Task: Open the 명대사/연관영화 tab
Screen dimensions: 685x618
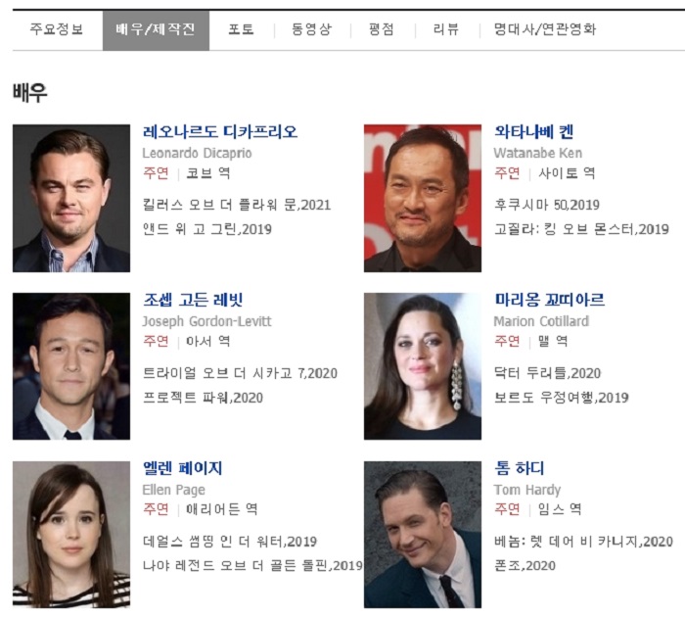Action: (x=545, y=29)
